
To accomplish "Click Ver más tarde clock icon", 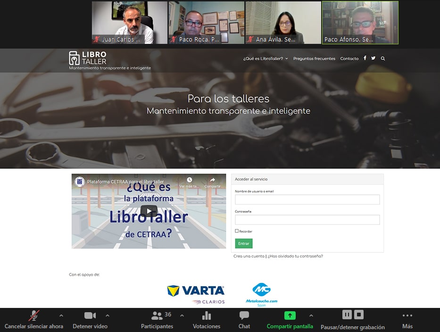I will 190,180.
